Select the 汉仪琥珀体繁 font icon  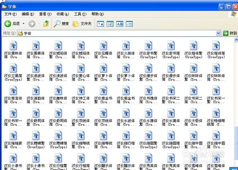[x=58, y=45]
